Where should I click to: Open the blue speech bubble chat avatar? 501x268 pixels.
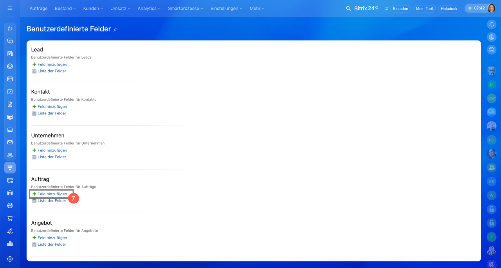(x=492, y=112)
